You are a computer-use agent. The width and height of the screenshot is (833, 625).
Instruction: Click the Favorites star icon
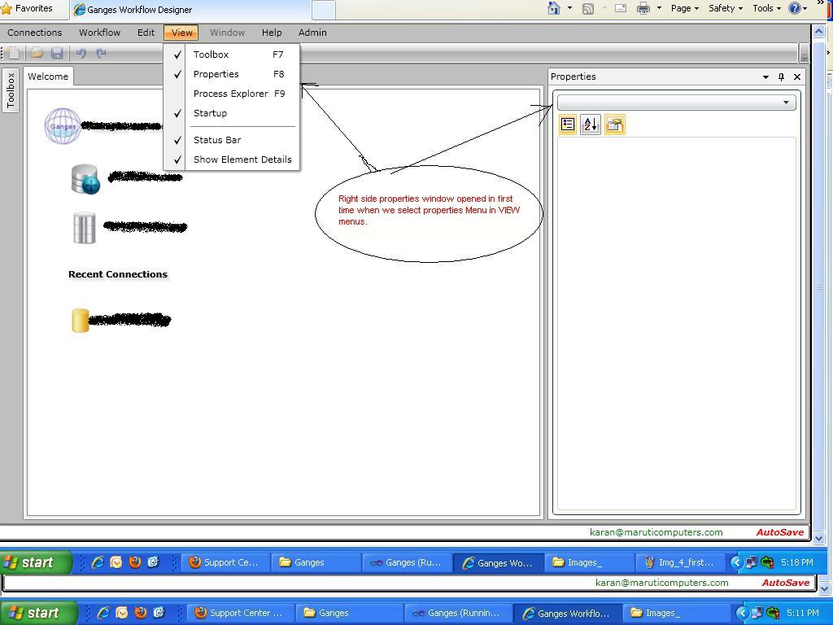click(x=7, y=8)
